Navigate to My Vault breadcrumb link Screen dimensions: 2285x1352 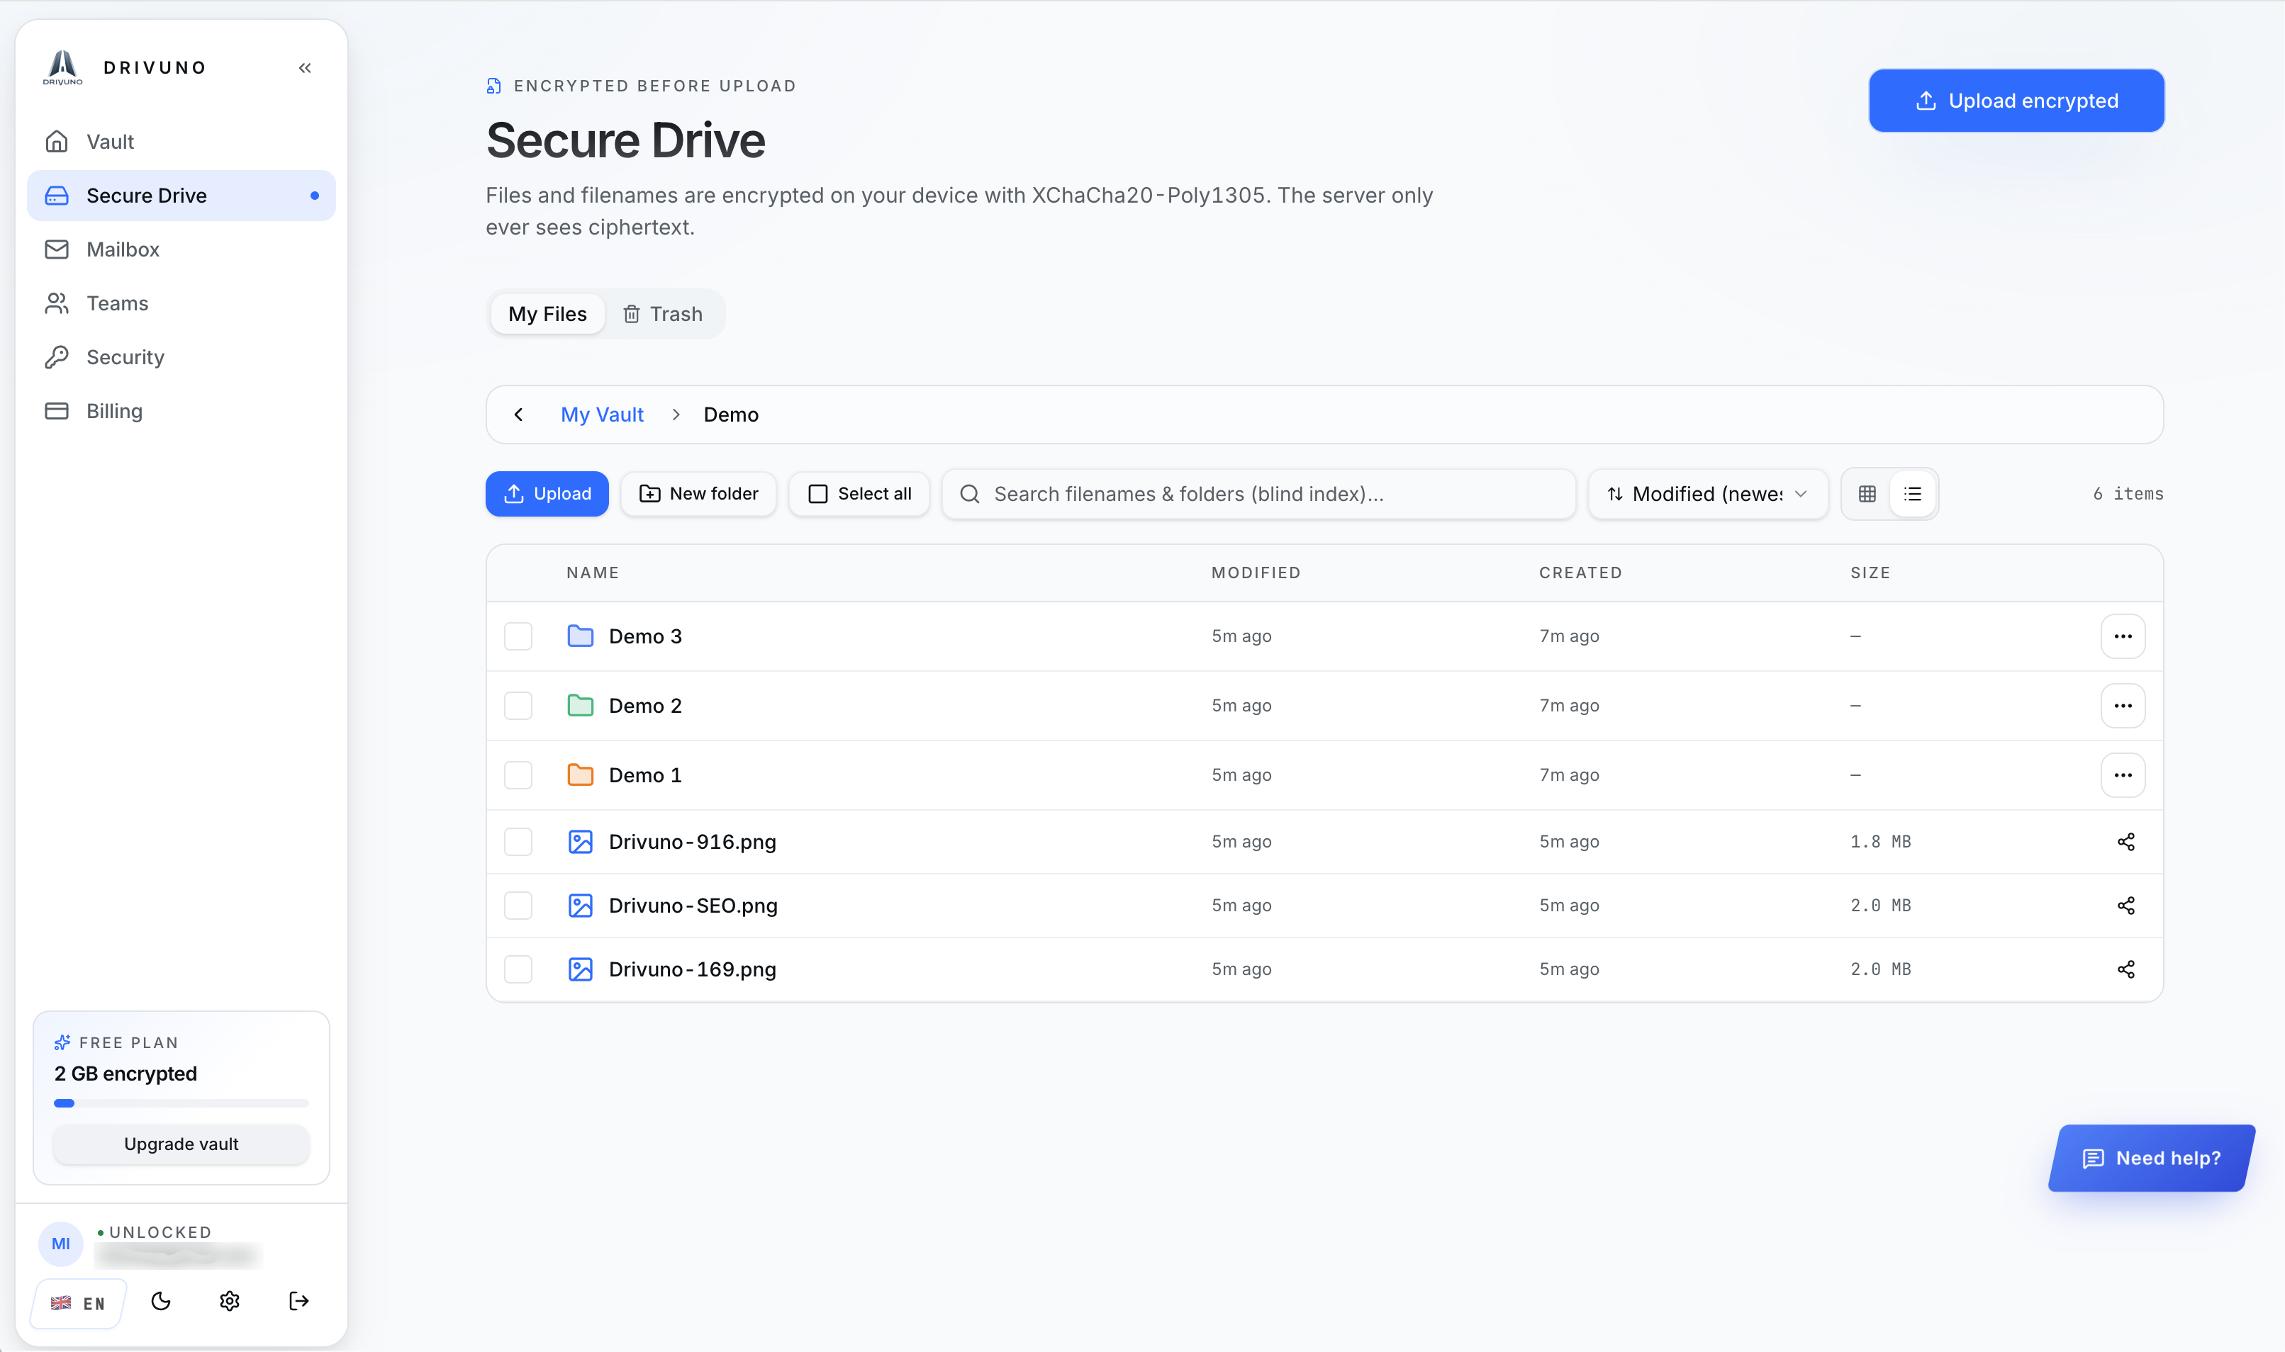pyautogui.click(x=601, y=415)
